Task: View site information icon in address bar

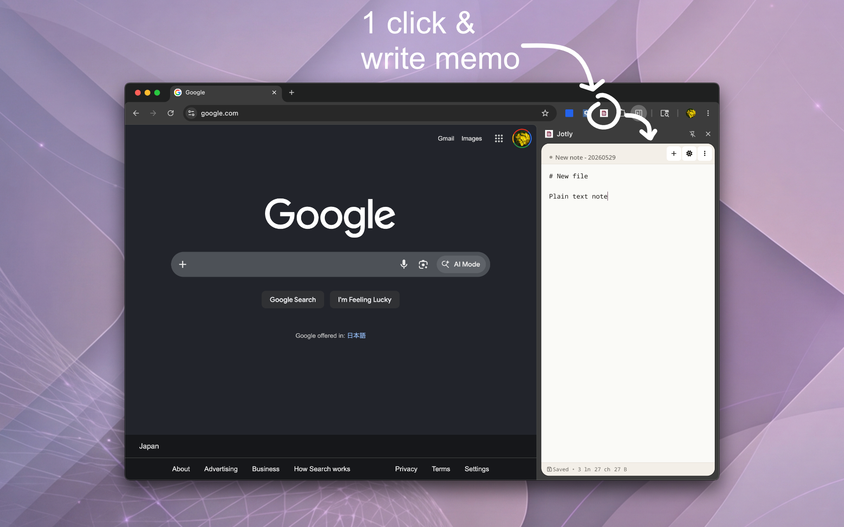Action: [x=191, y=113]
